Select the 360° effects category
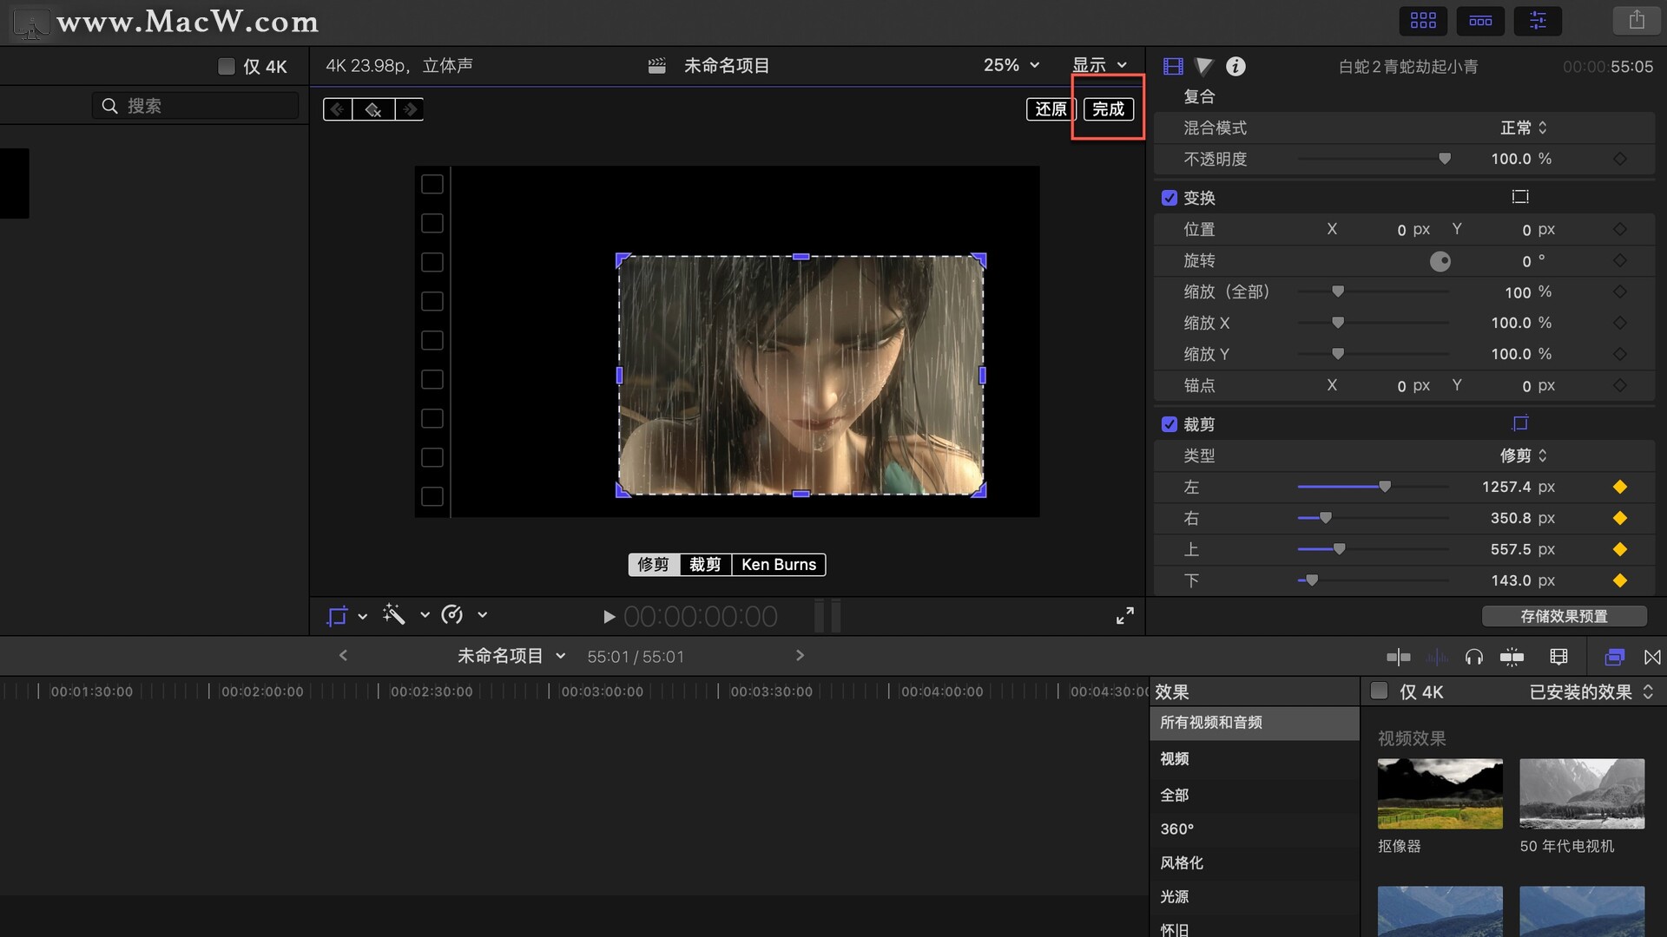This screenshot has width=1667, height=937. [x=1255, y=829]
